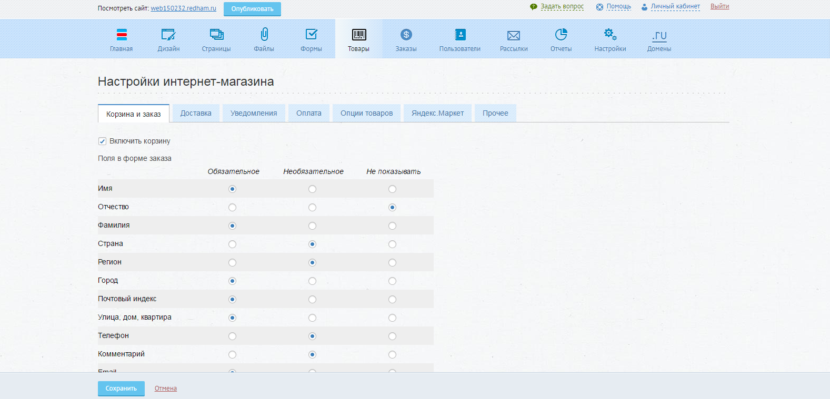Click the Почтовый индекс row label
The height and width of the screenshot is (399, 830).
point(127,299)
